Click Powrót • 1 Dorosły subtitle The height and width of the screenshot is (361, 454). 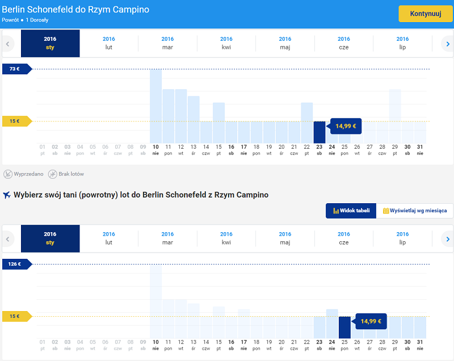(25, 20)
